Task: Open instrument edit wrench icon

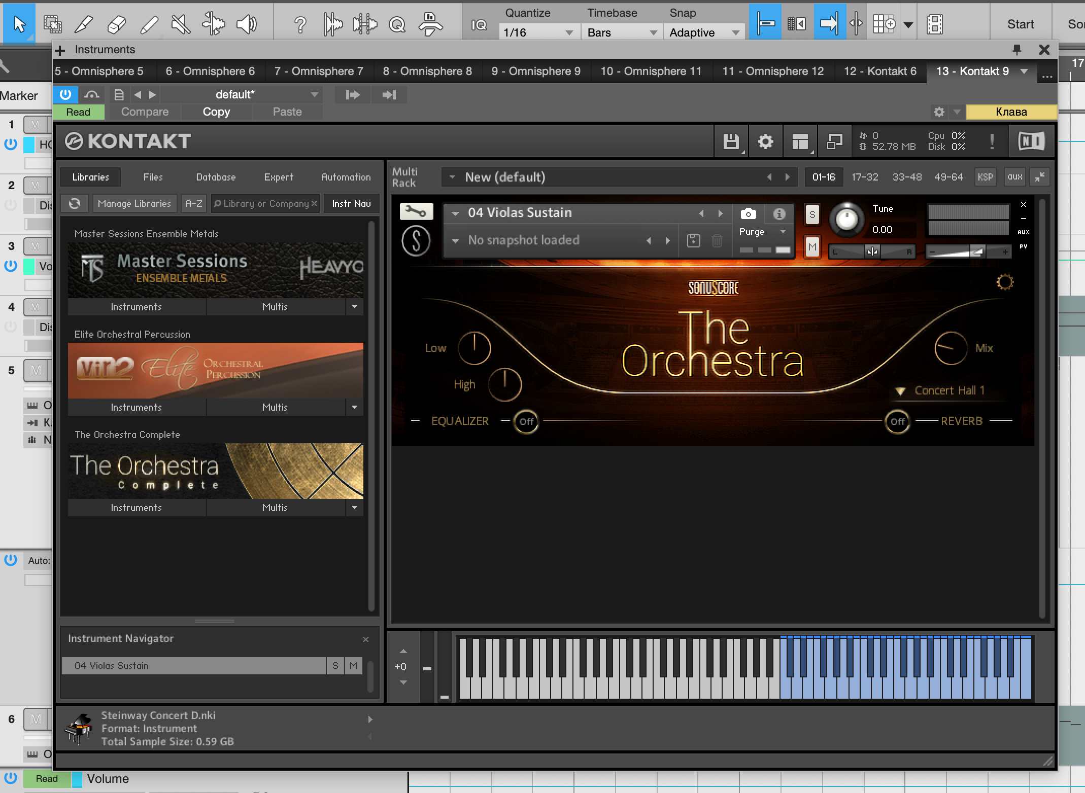Action: 416,211
